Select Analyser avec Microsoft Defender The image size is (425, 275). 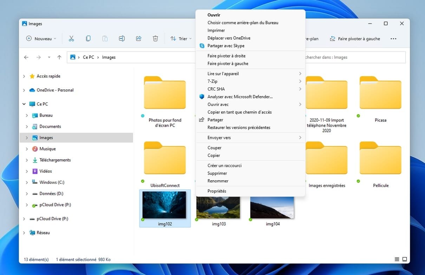(x=250, y=97)
